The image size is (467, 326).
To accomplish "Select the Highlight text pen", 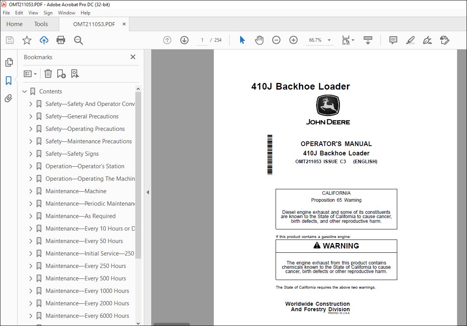I will [410, 40].
